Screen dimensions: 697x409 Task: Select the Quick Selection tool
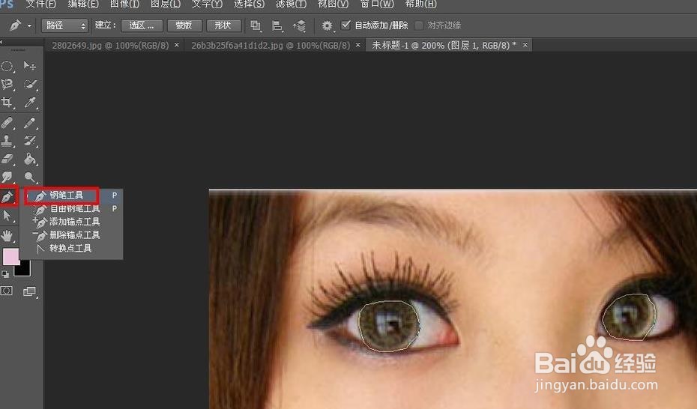click(30, 85)
